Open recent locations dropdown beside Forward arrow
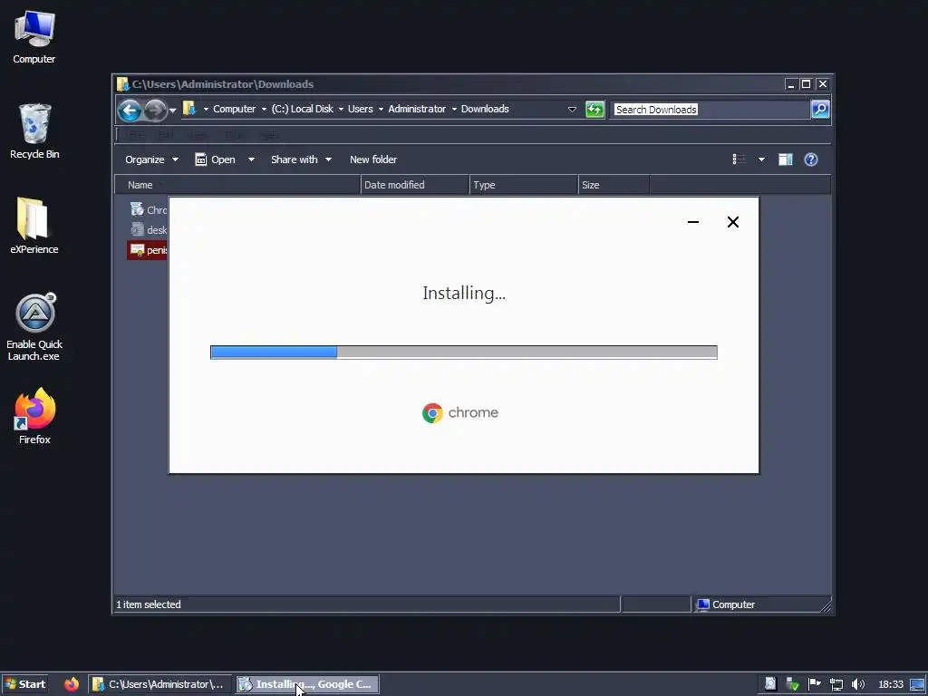 [x=173, y=110]
